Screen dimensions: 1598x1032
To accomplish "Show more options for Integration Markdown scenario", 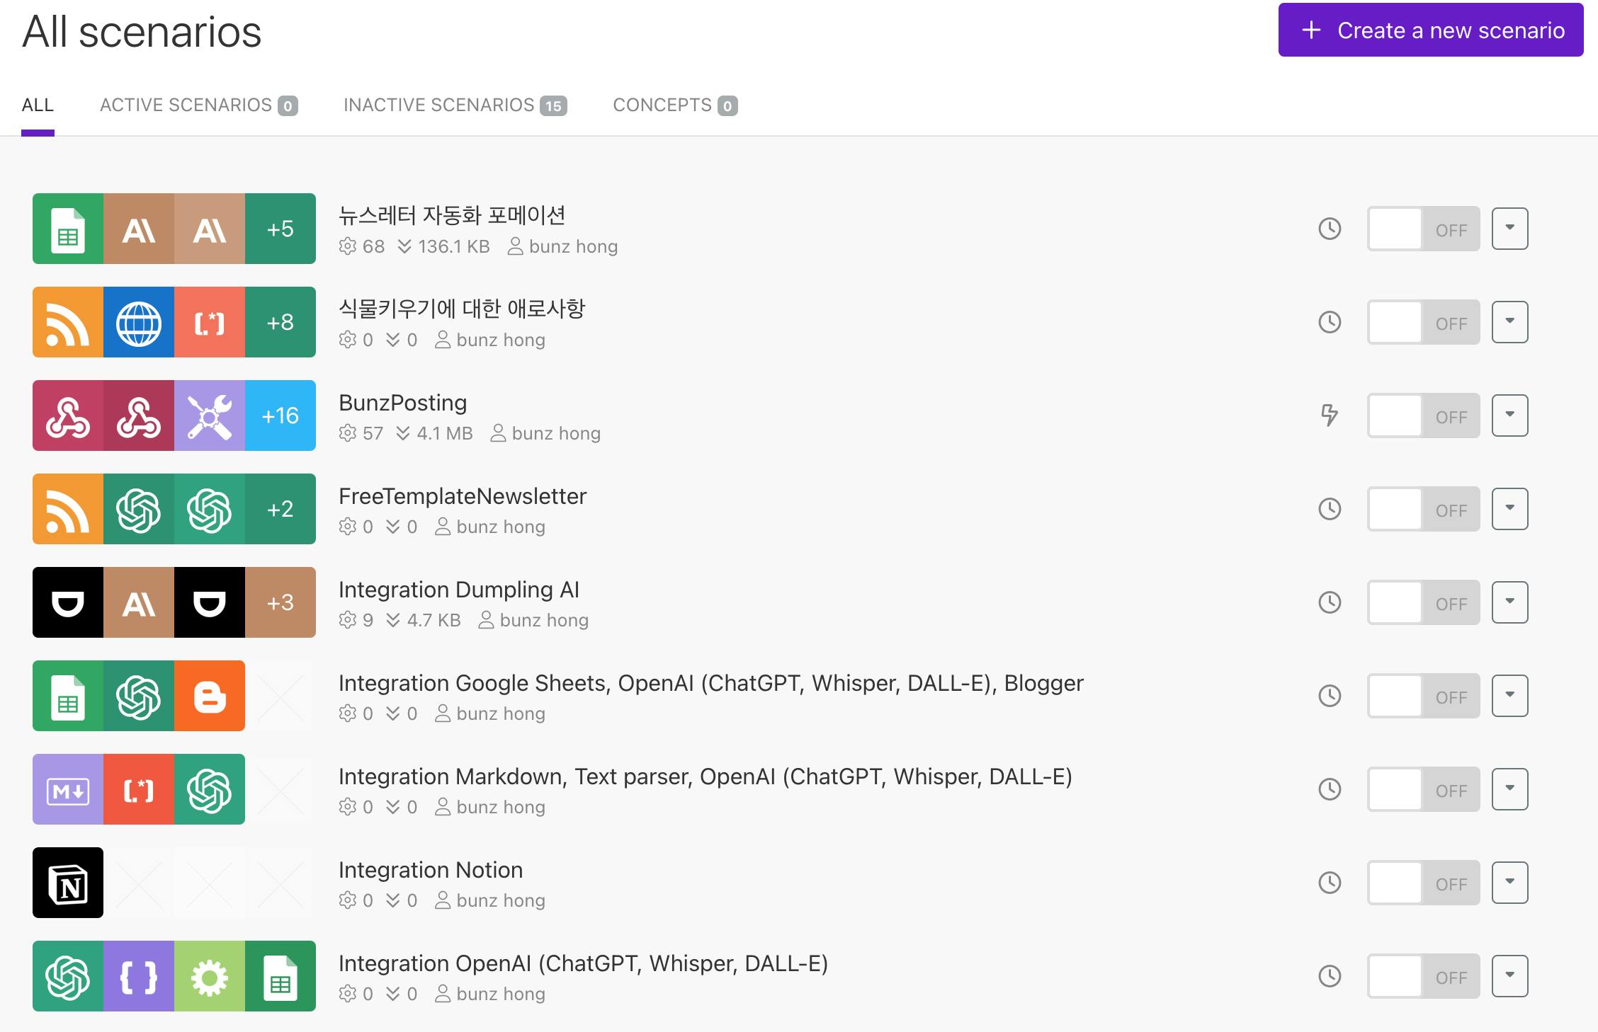I will pyautogui.click(x=1509, y=789).
